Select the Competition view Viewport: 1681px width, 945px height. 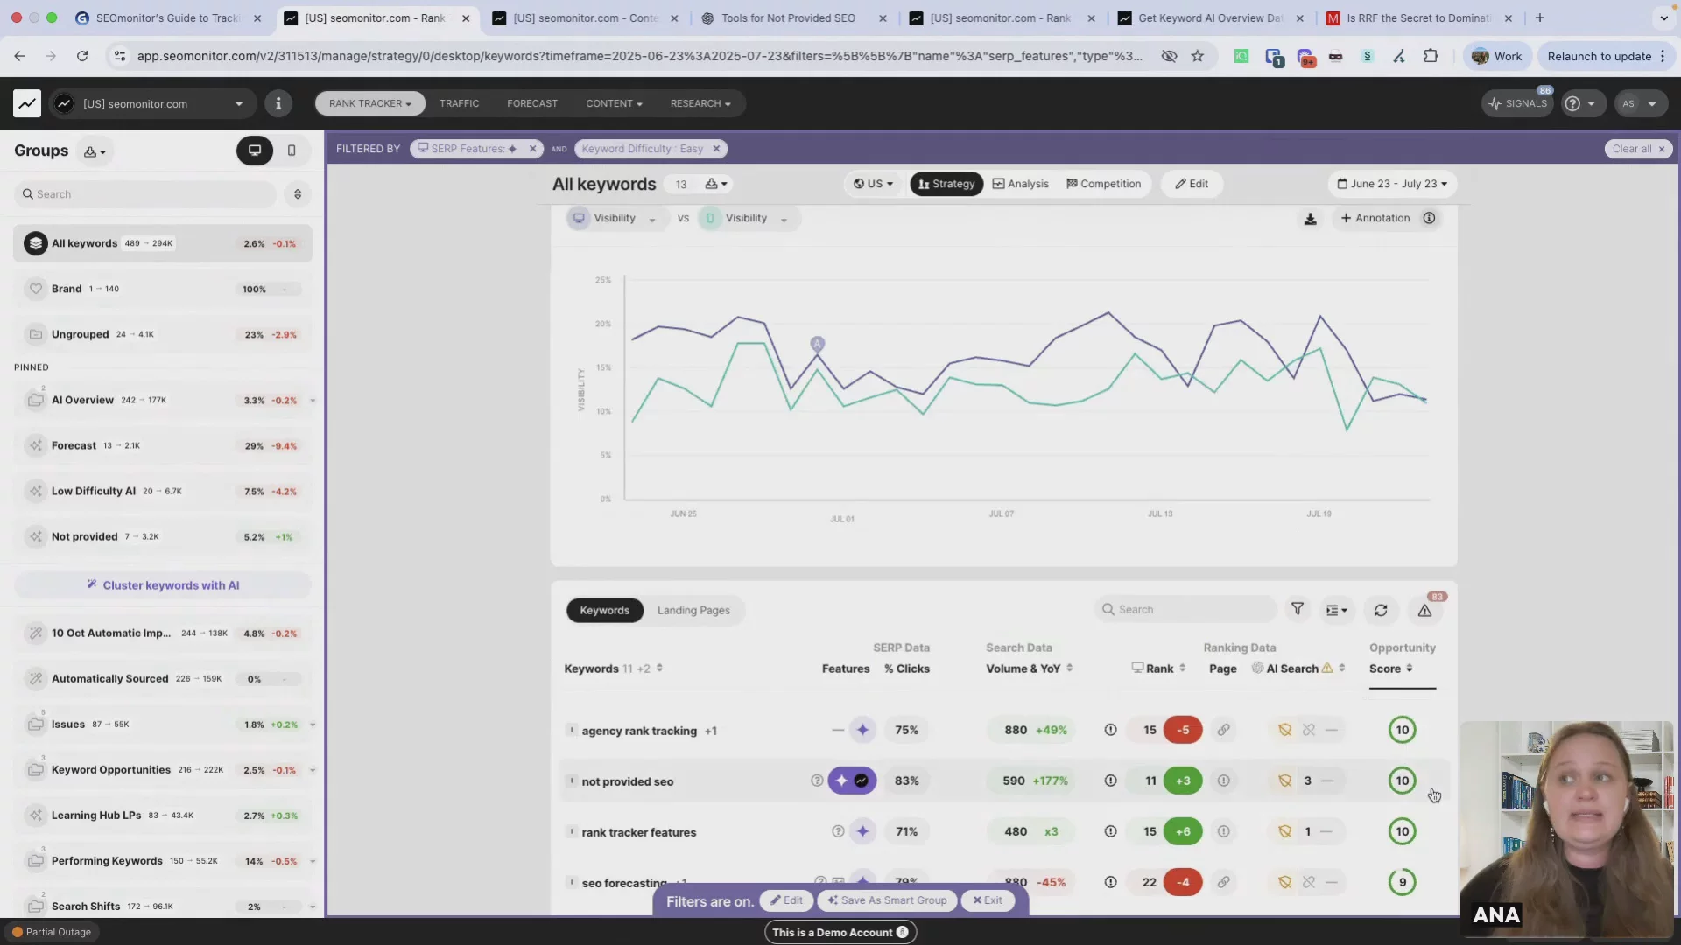[x=1103, y=184]
